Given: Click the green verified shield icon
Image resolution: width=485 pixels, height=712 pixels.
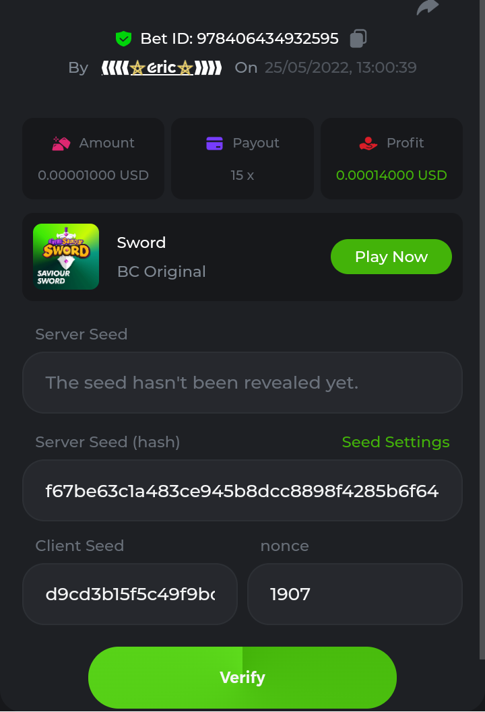Looking at the screenshot, I should (123, 38).
